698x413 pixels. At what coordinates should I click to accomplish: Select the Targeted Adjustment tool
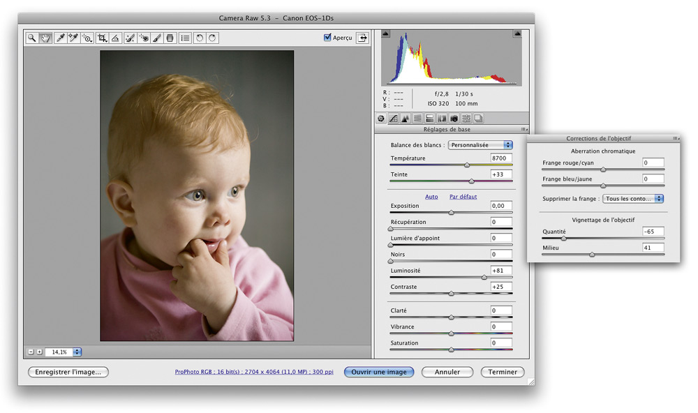click(x=87, y=38)
